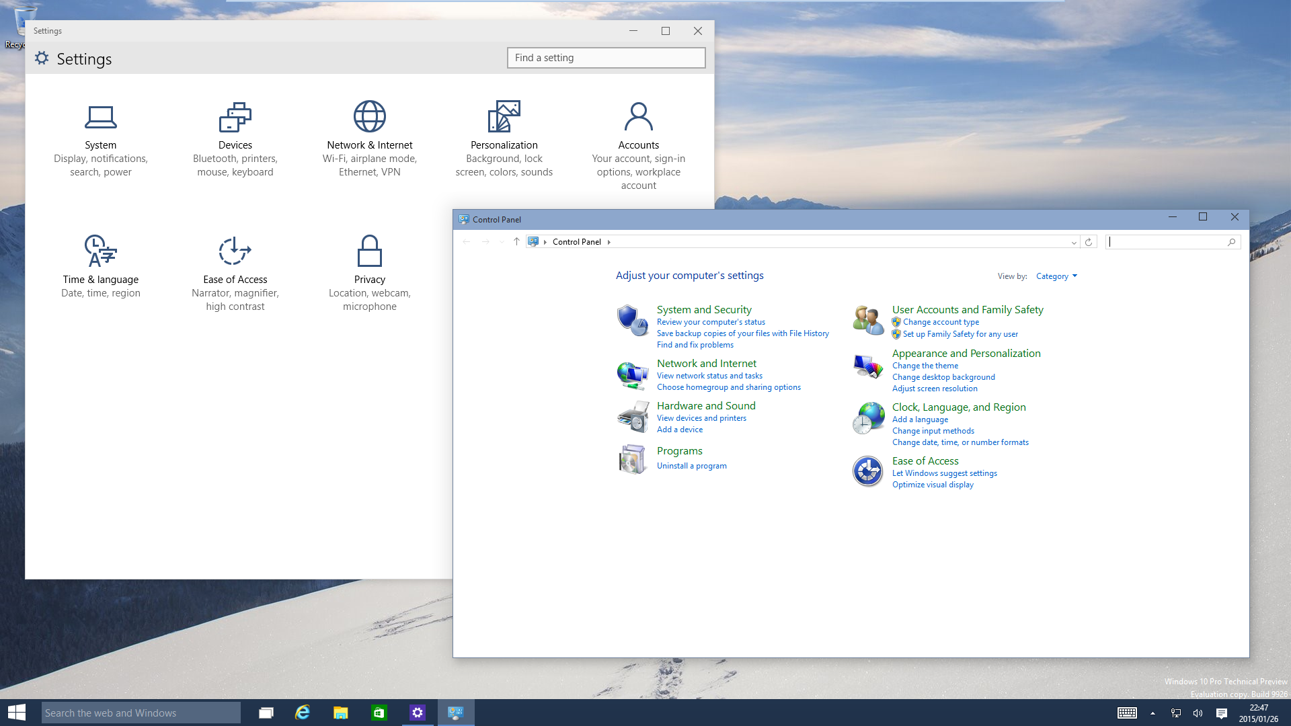The image size is (1291, 726).
Task: Open the notifications action center icon
Action: click(1222, 713)
